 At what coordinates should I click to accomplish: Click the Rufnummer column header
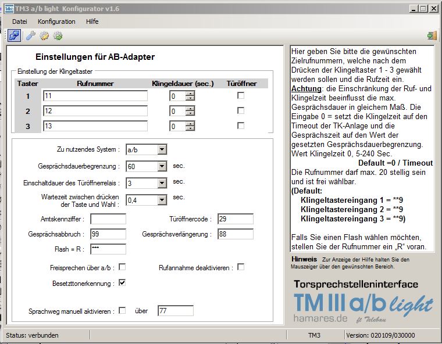(x=95, y=84)
